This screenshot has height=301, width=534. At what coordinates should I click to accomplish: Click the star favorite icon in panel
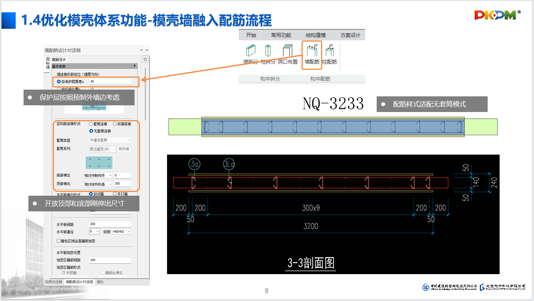(x=145, y=59)
